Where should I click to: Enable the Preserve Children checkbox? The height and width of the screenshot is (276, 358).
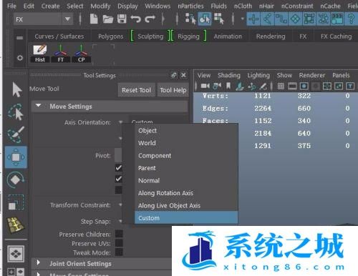119,234
